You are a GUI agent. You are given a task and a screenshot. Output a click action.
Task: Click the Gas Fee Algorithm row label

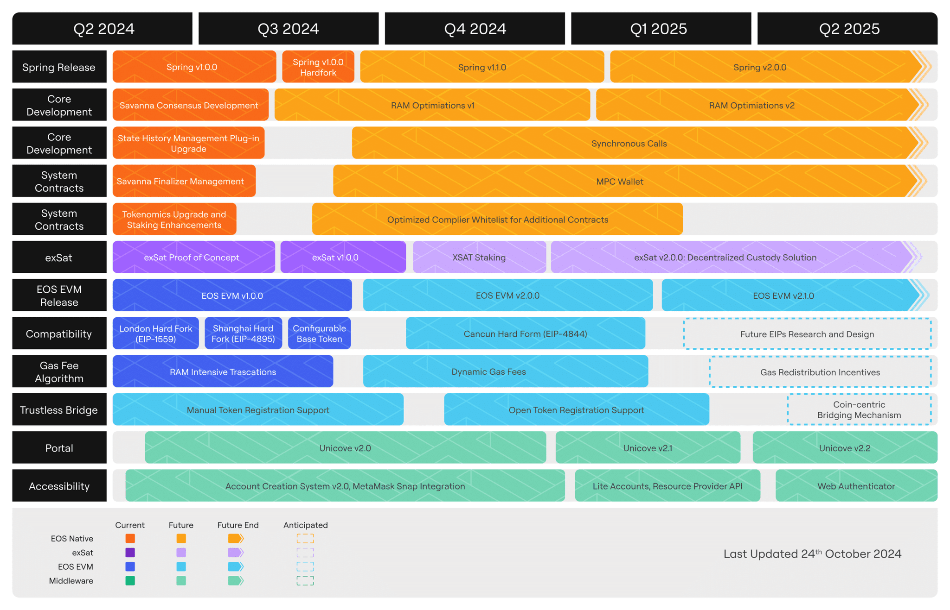tap(59, 372)
